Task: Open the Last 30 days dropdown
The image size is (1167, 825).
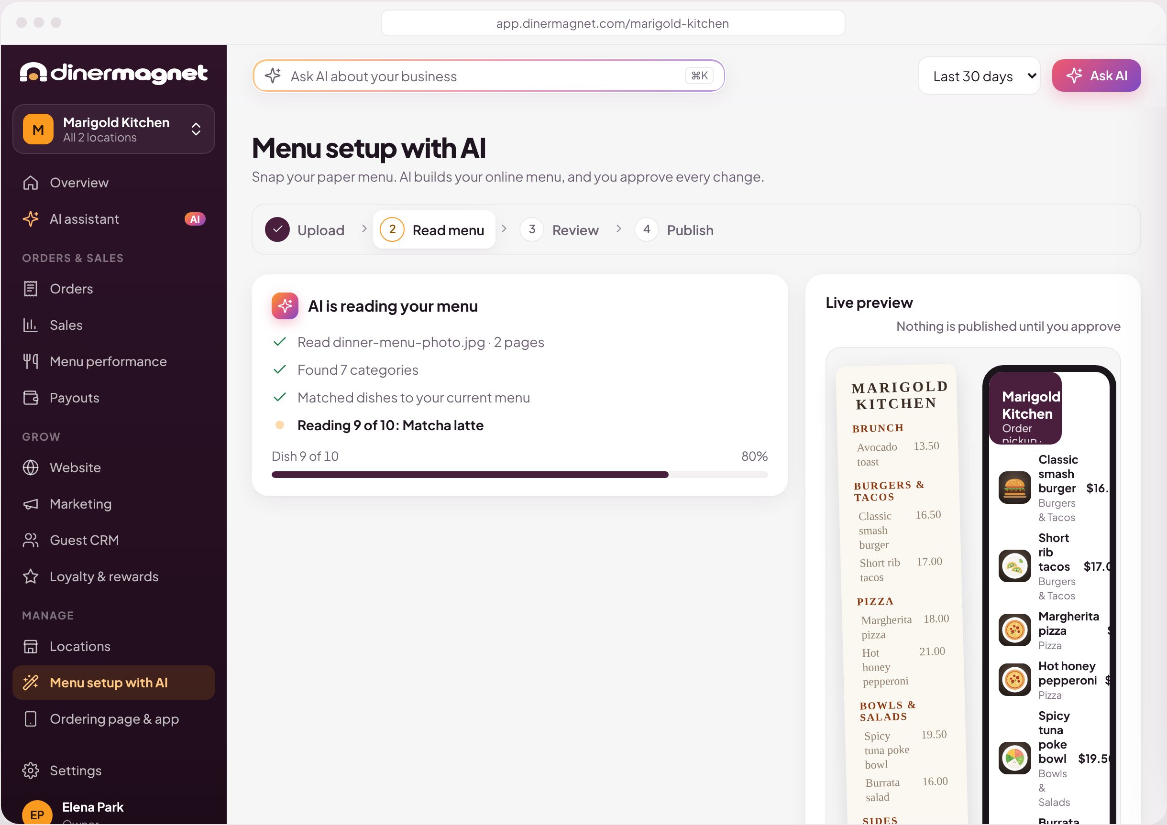Action: [979, 76]
